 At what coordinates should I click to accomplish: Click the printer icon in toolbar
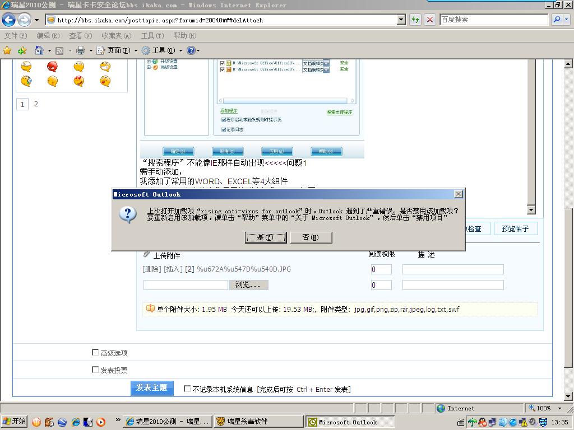[81, 50]
